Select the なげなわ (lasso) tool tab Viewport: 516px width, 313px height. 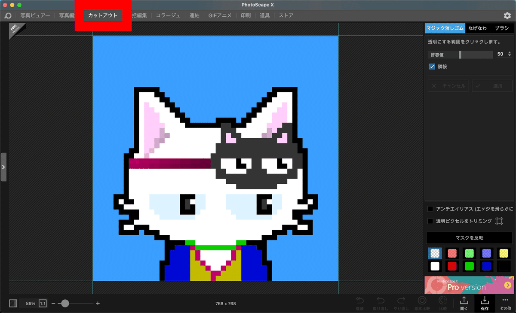(x=477, y=28)
